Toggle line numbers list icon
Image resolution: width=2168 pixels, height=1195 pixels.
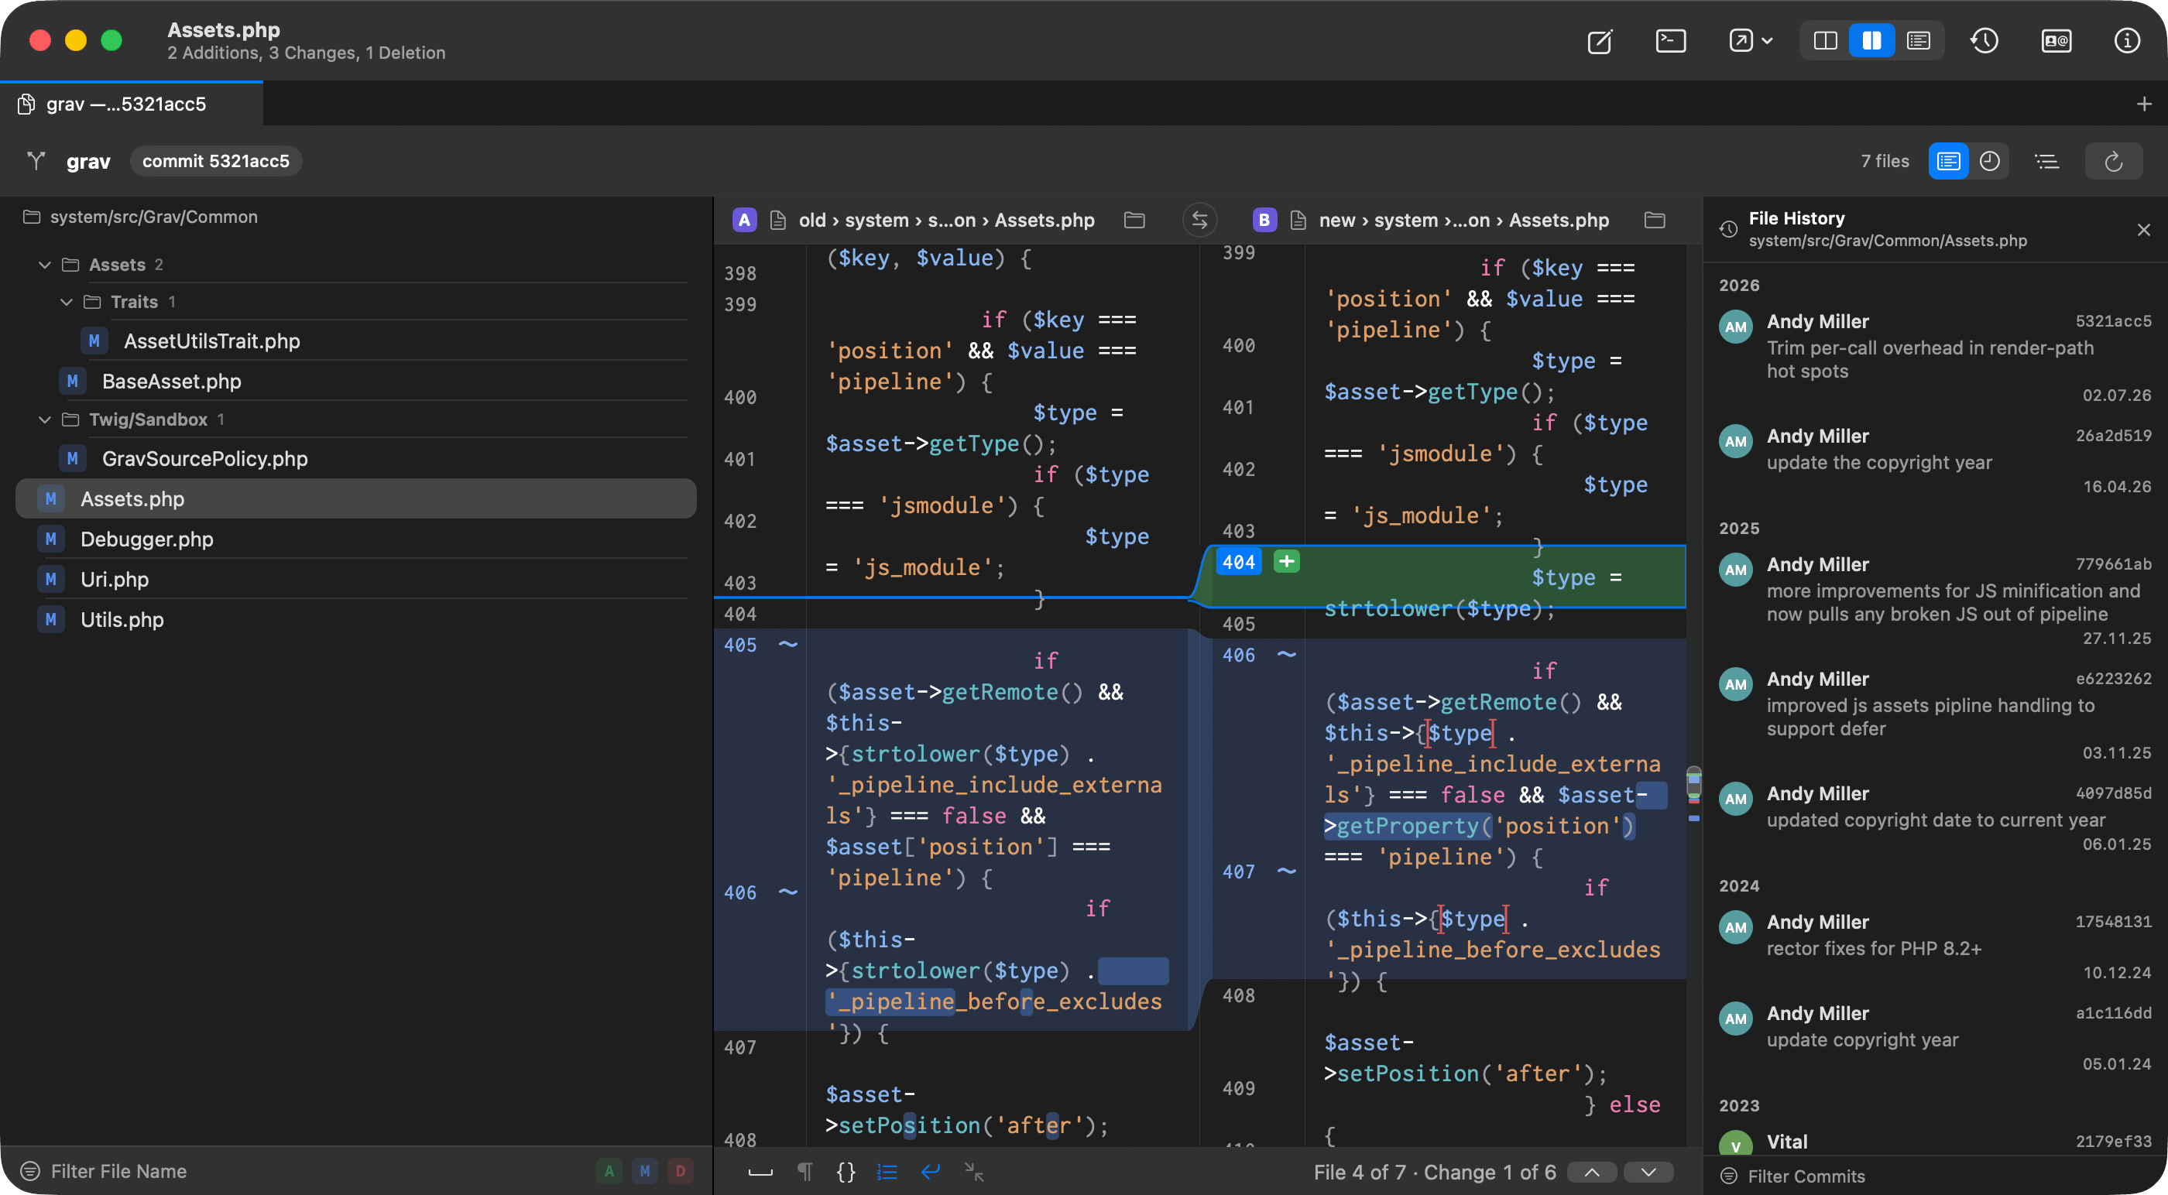(x=887, y=1172)
